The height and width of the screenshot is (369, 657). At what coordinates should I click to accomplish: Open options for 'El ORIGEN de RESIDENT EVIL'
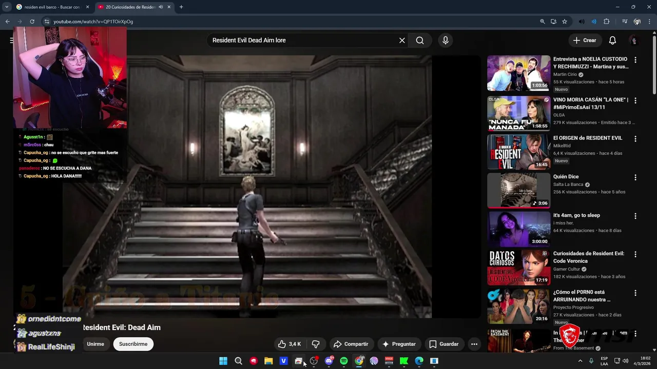tap(635, 139)
